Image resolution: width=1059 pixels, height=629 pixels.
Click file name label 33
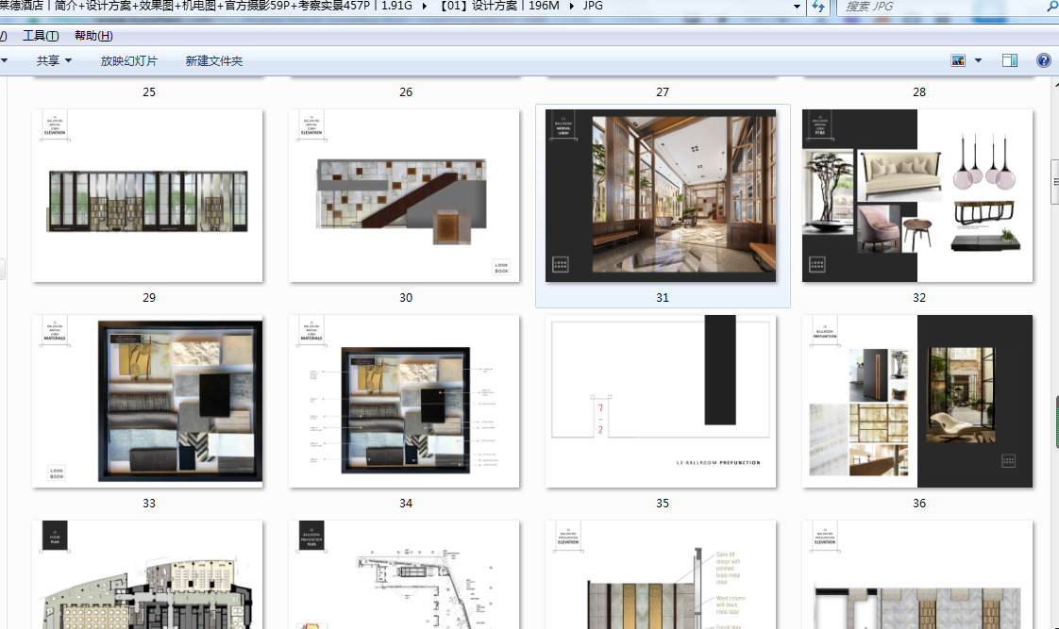point(149,504)
